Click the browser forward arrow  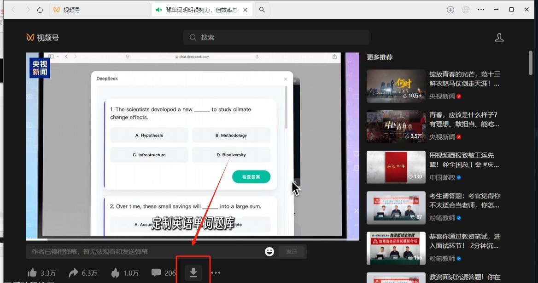click(28, 10)
